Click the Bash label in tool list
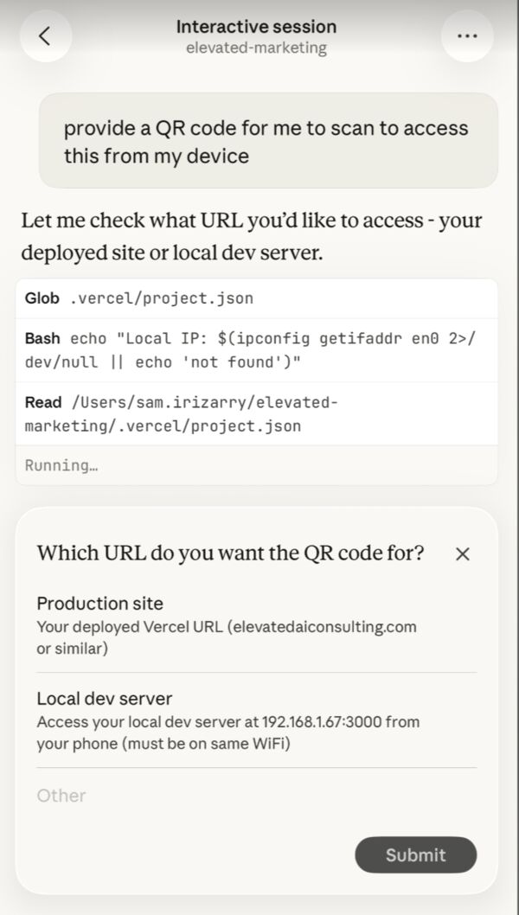 [43, 338]
